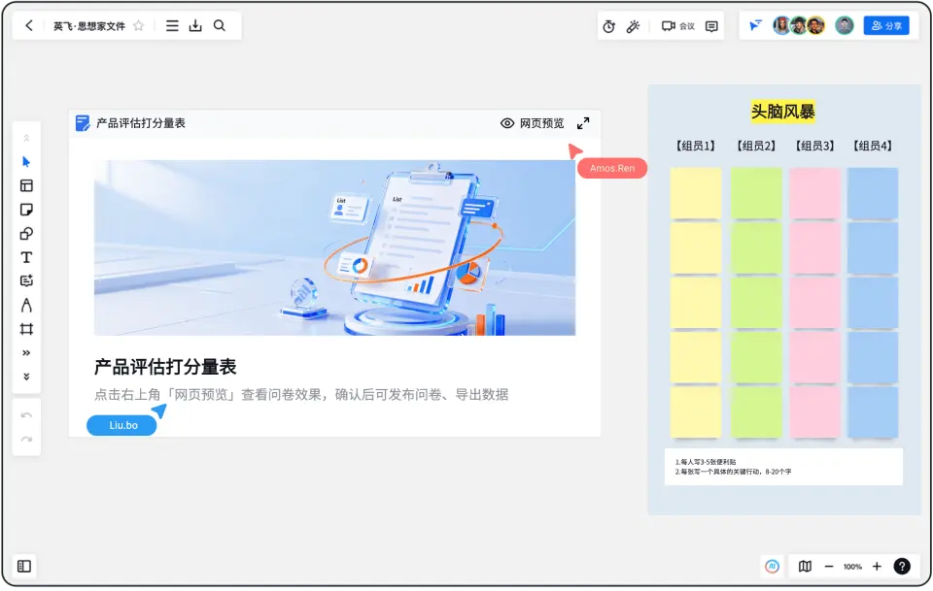Select the pointer selection tool
933x591 pixels.
pos(26,161)
